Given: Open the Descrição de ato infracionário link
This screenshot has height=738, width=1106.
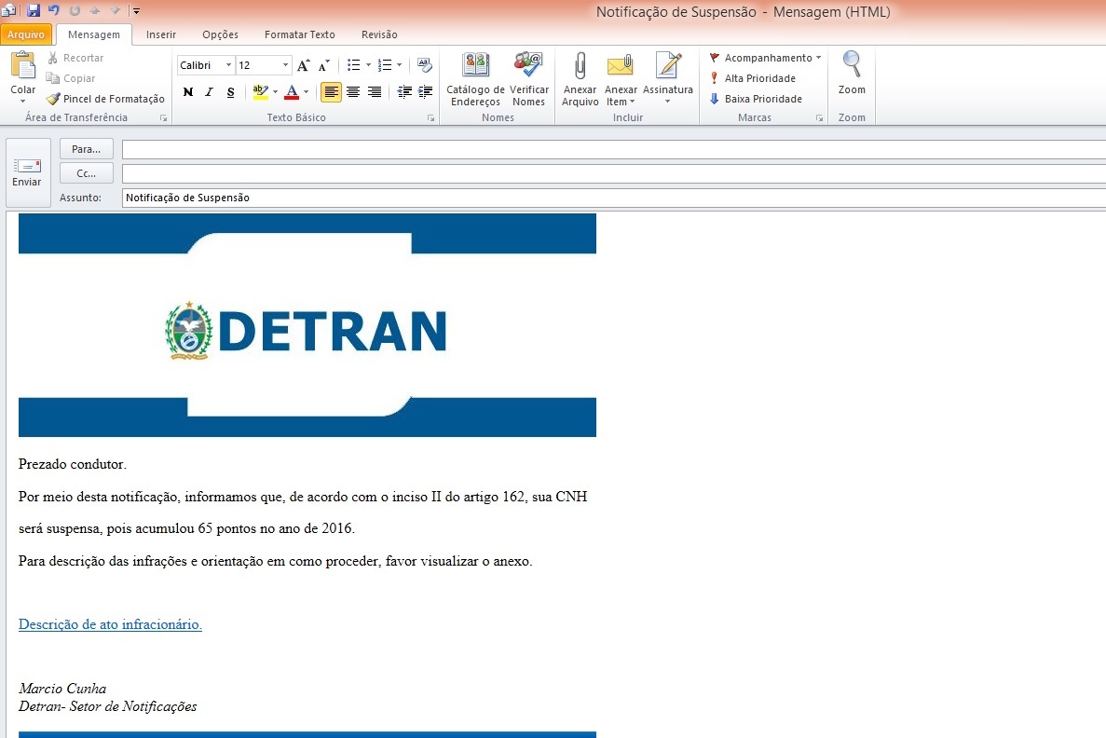Looking at the screenshot, I should point(109,623).
